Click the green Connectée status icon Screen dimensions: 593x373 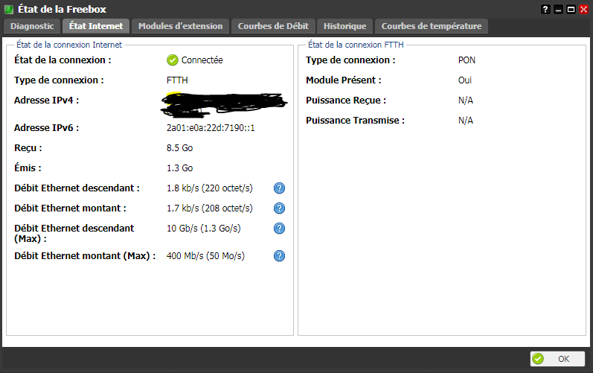click(173, 60)
